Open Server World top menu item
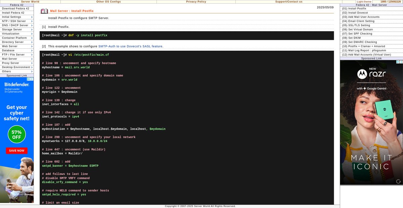Image resolution: width=403 pixels, height=208 pixels. click(x=30, y=2)
